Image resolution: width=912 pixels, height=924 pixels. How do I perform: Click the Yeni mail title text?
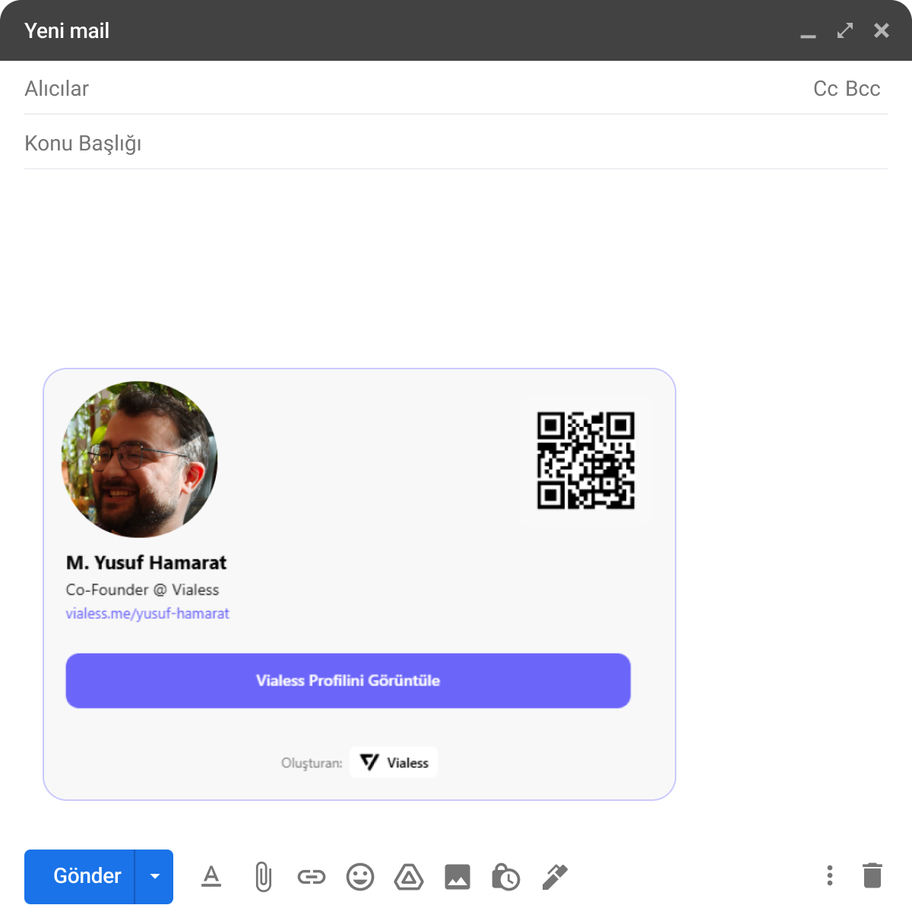click(67, 30)
